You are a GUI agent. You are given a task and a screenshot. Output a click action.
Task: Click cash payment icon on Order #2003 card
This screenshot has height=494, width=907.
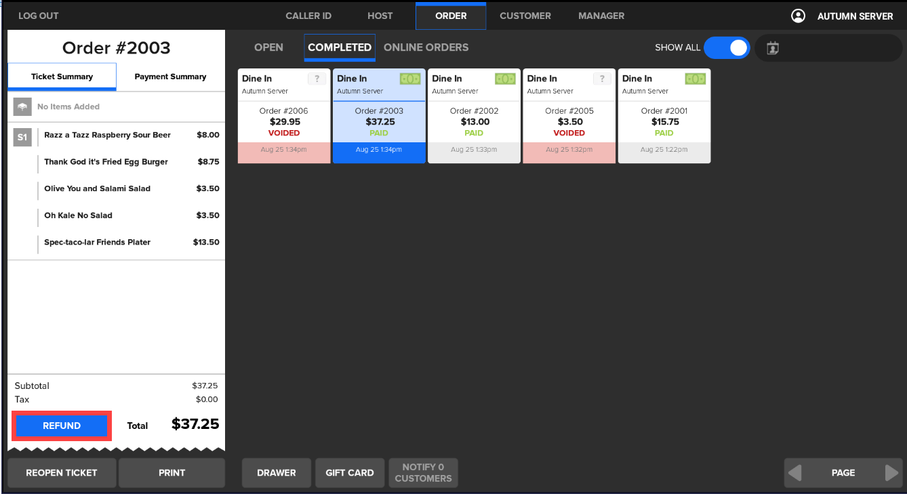point(410,79)
